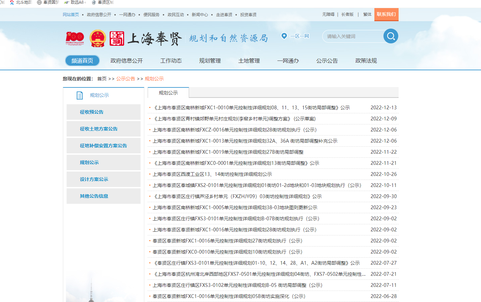481x302 pixels.
Task: Click the location pin icon beside 一区一网
Action: pyautogui.click(x=284, y=36)
